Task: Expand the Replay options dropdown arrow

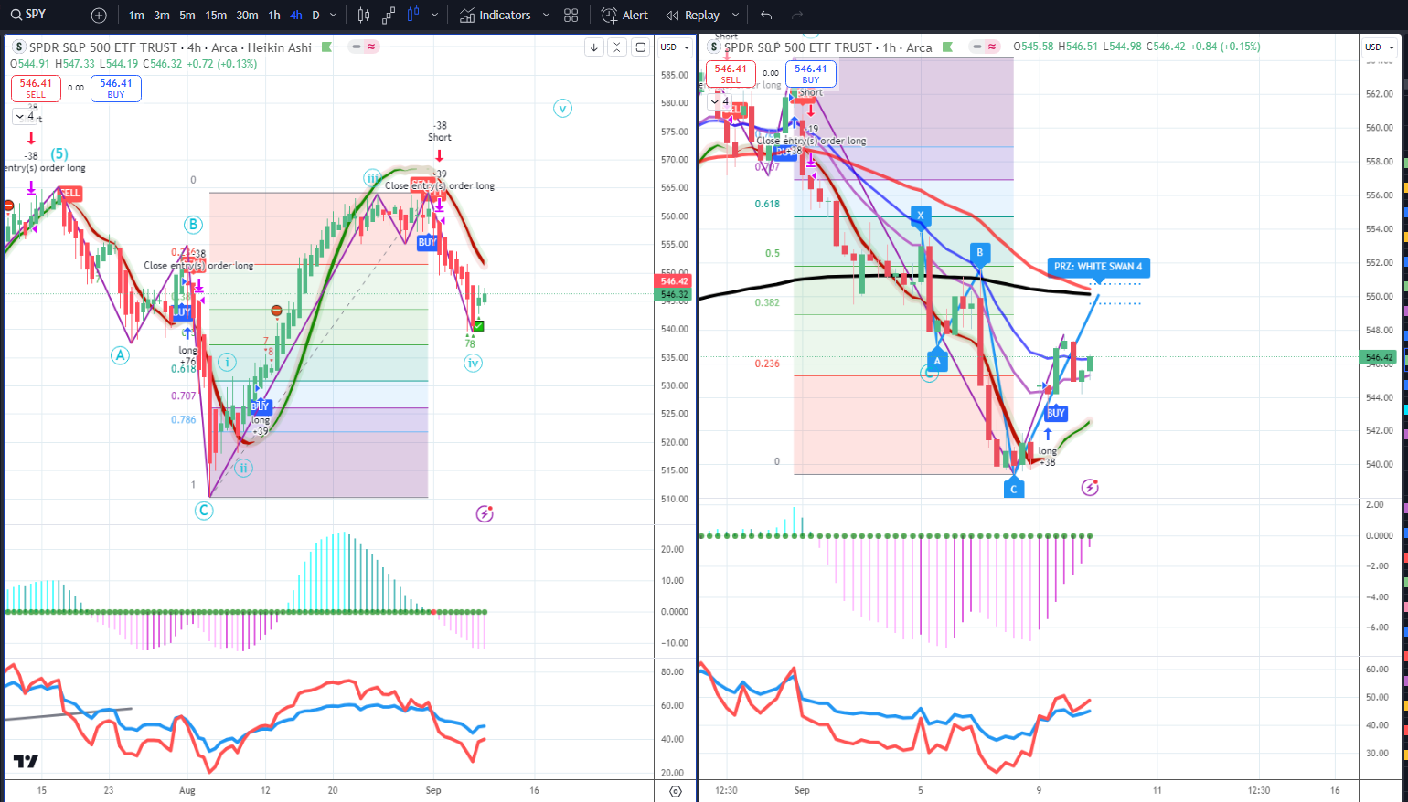Action: [735, 16]
